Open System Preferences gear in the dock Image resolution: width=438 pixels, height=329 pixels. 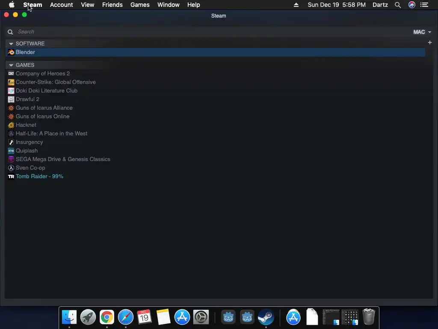point(201,317)
